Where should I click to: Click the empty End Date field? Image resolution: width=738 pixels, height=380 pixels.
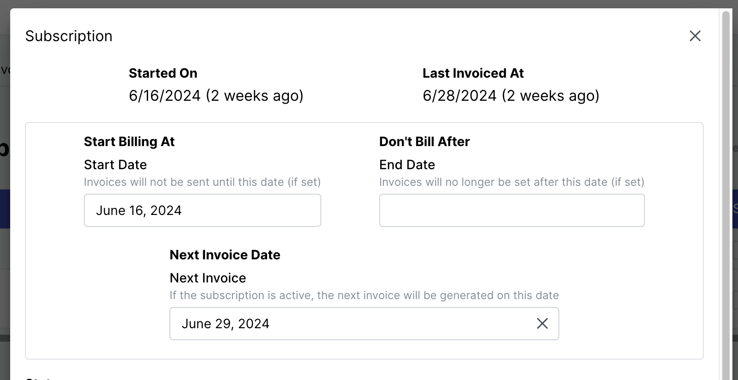(x=512, y=210)
